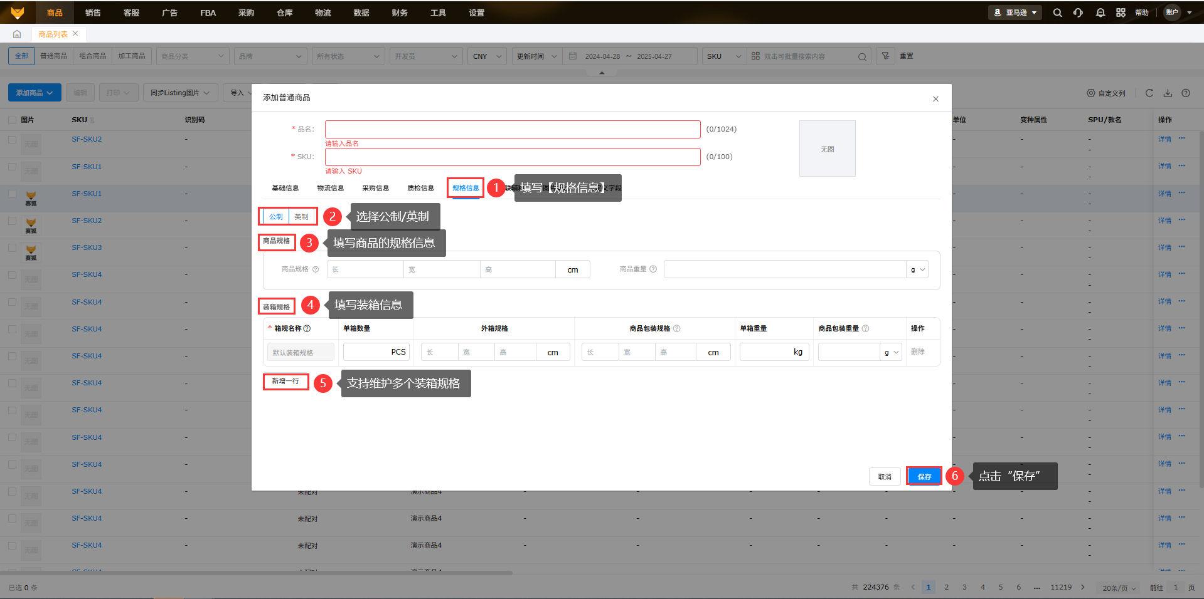
Task: Switch to the 基础信息 tab
Action: coord(285,188)
